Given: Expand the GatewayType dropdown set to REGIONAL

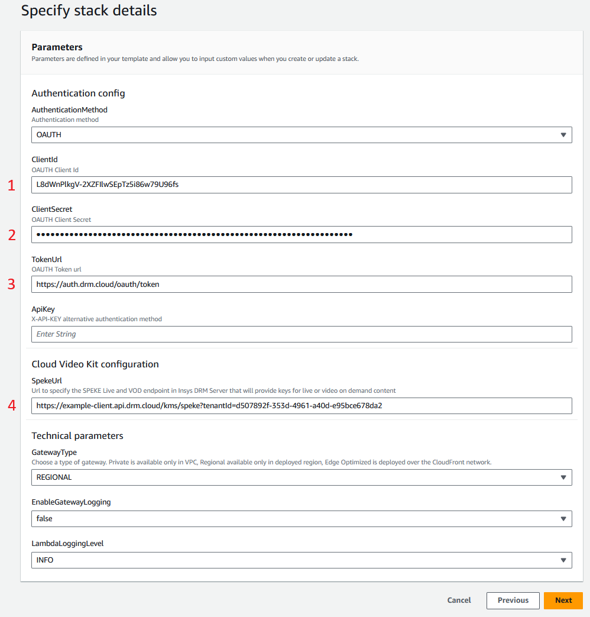Looking at the screenshot, I should pyautogui.click(x=301, y=477).
